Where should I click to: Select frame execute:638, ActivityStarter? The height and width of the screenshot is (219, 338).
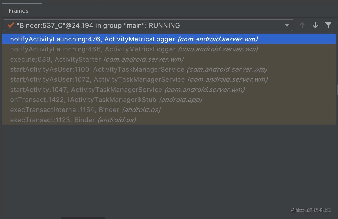pyautogui.click(x=169, y=59)
